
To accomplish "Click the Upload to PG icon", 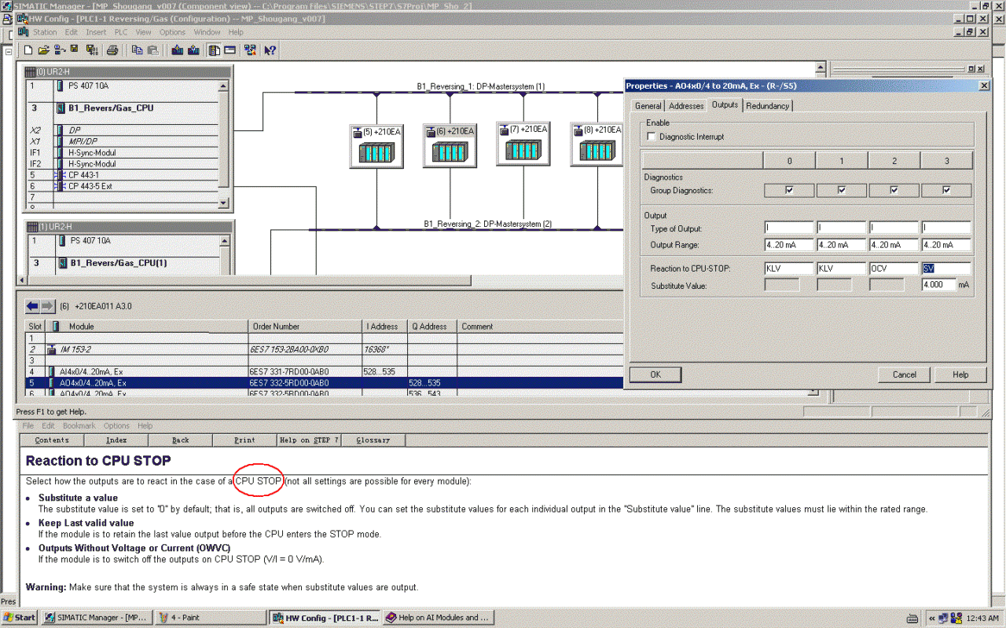I will [193, 50].
